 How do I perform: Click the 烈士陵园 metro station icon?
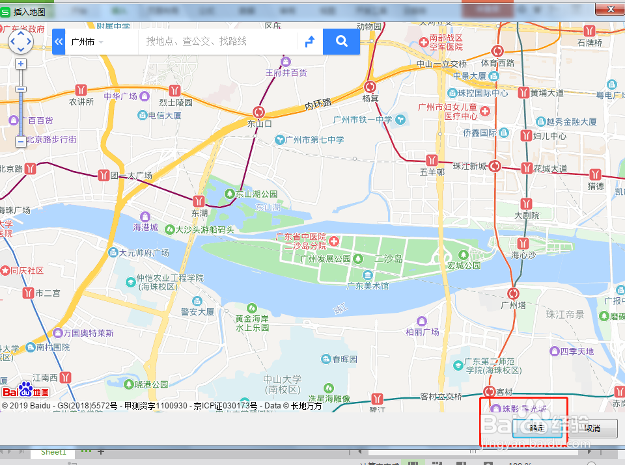pos(174,91)
